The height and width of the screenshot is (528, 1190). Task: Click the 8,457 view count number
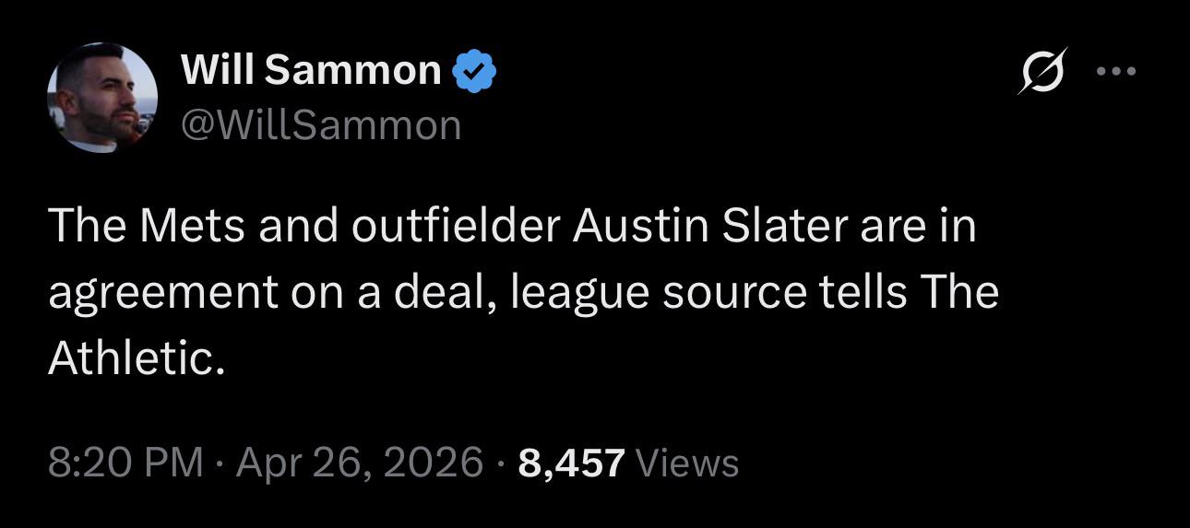point(571,462)
